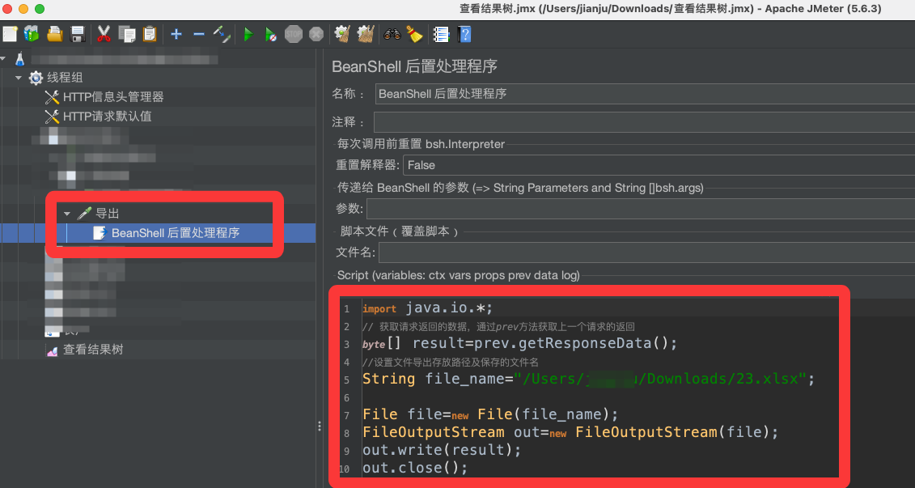This screenshot has height=488, width=915.
Task: Click the out.close() code line
Action: [x=415, y=468]
